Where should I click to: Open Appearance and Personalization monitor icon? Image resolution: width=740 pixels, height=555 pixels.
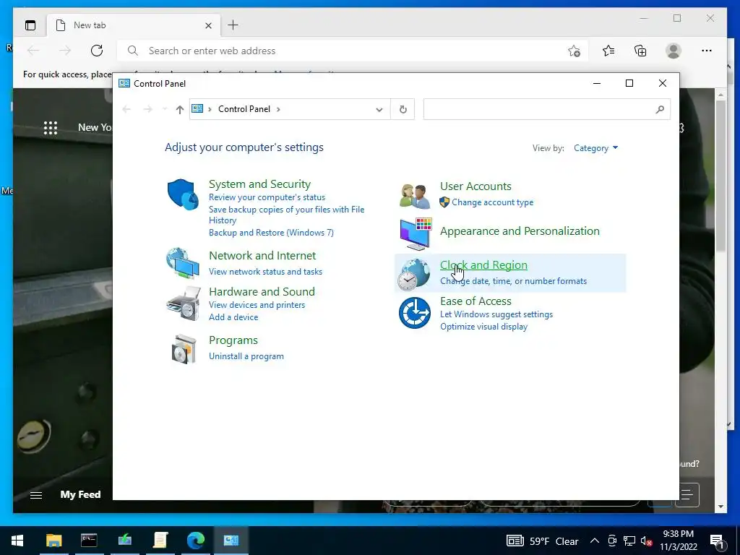tap(416, 234)
